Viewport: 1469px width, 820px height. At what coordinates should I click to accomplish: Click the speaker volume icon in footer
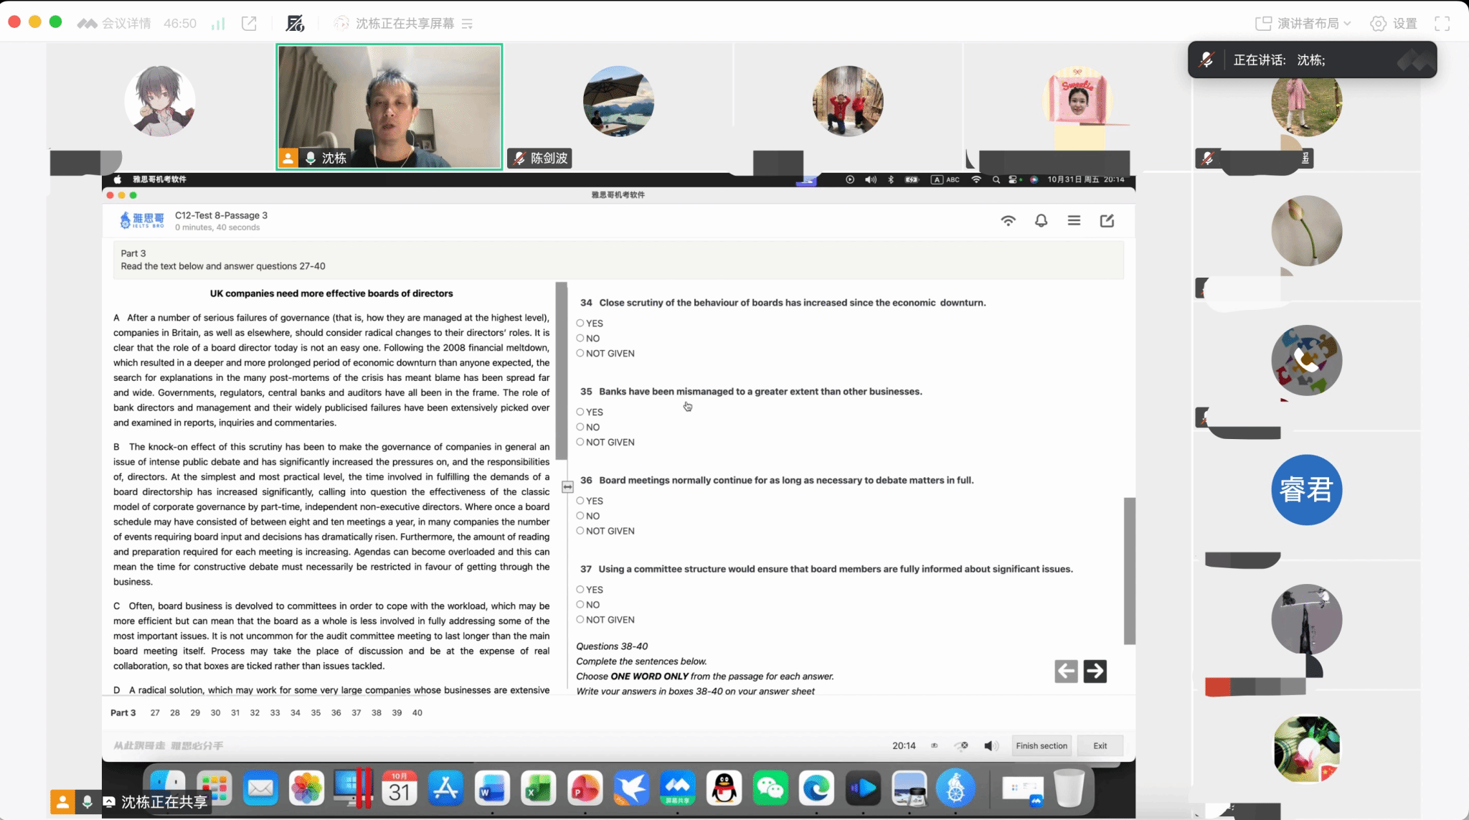point(991,745)
